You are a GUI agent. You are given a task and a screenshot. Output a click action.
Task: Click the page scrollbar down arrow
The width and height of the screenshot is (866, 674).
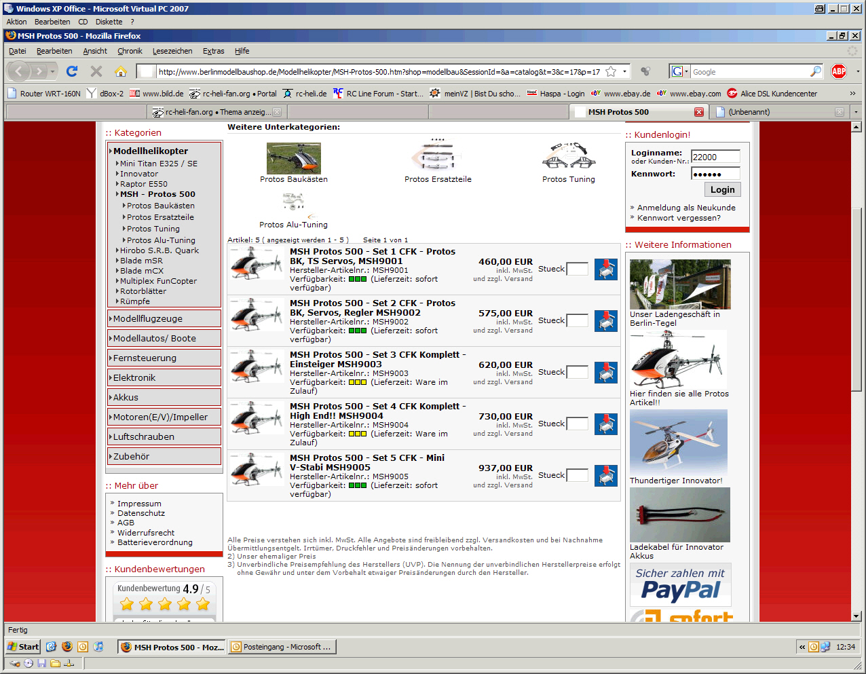(x=856, y=616)
